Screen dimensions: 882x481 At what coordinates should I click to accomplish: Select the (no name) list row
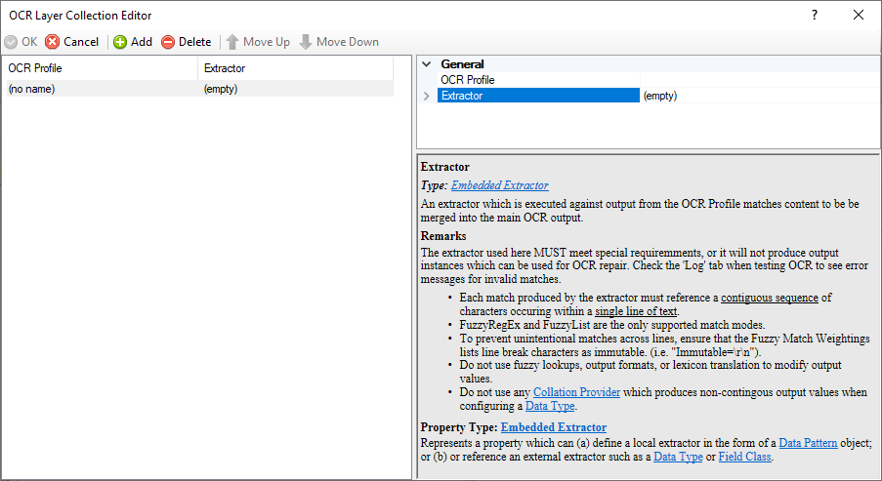point(199,89)
